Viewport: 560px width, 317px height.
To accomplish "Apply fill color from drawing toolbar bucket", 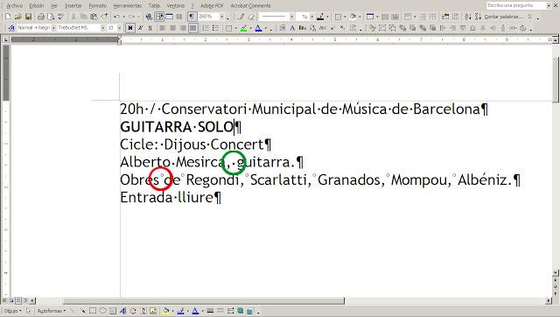I will pyautogui.click(x=165, y=311).
